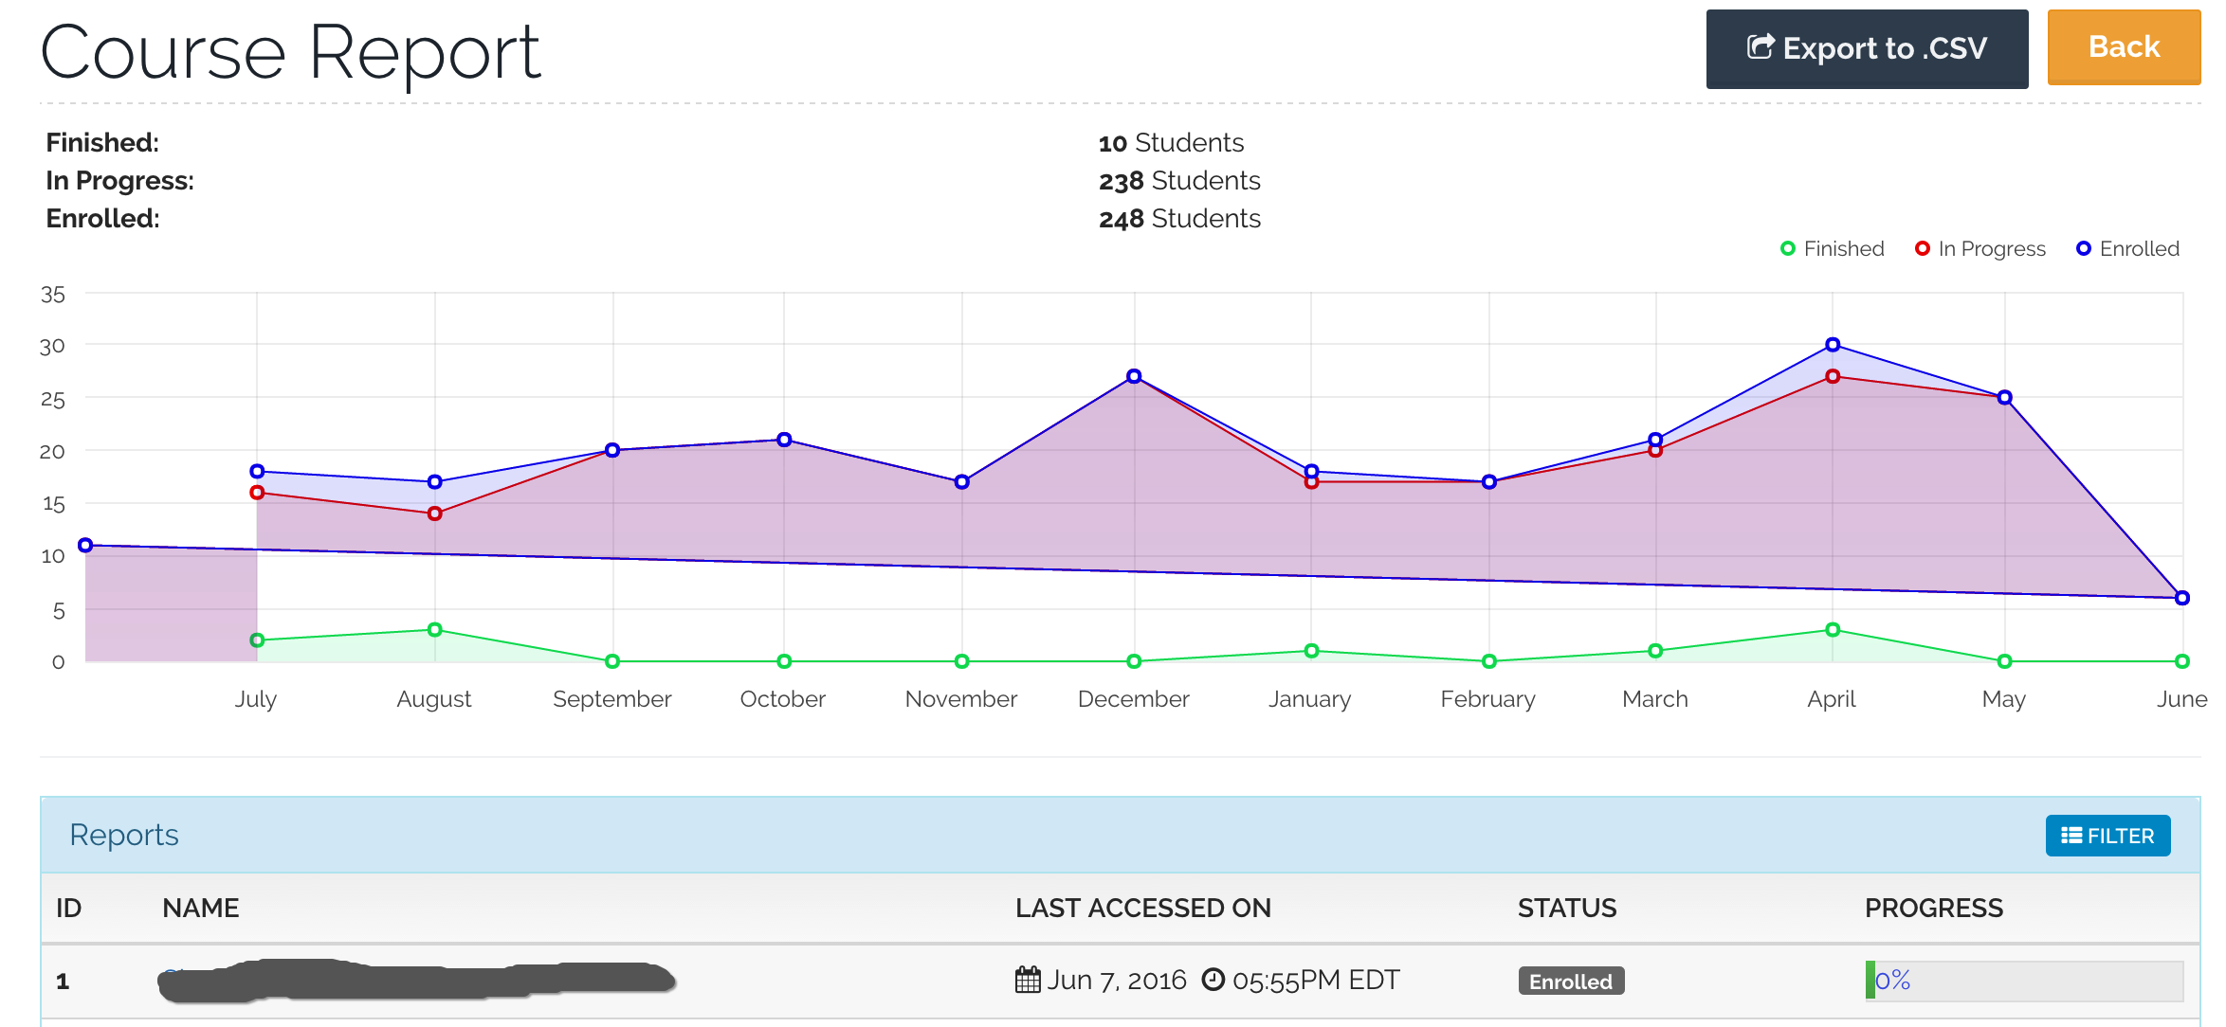Image resolution: width=2226 pixels, height=1027 pixels.
Task: Click the calendar icon beside Jun 7, 2016
Action: pos(1028,980)
